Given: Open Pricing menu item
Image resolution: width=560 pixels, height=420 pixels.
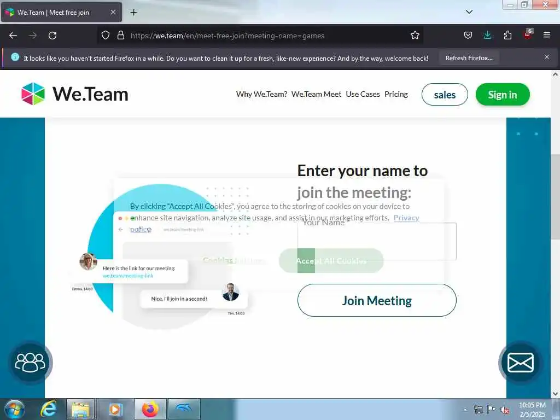Looking at the screenshot, I should click(396, 94).
